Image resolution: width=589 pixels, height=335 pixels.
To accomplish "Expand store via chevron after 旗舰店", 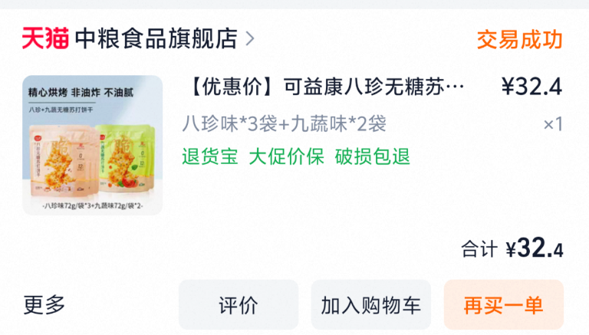I will [x=250, y=38].
